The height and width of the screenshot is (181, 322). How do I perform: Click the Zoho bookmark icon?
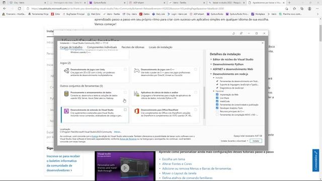point(52,14)
